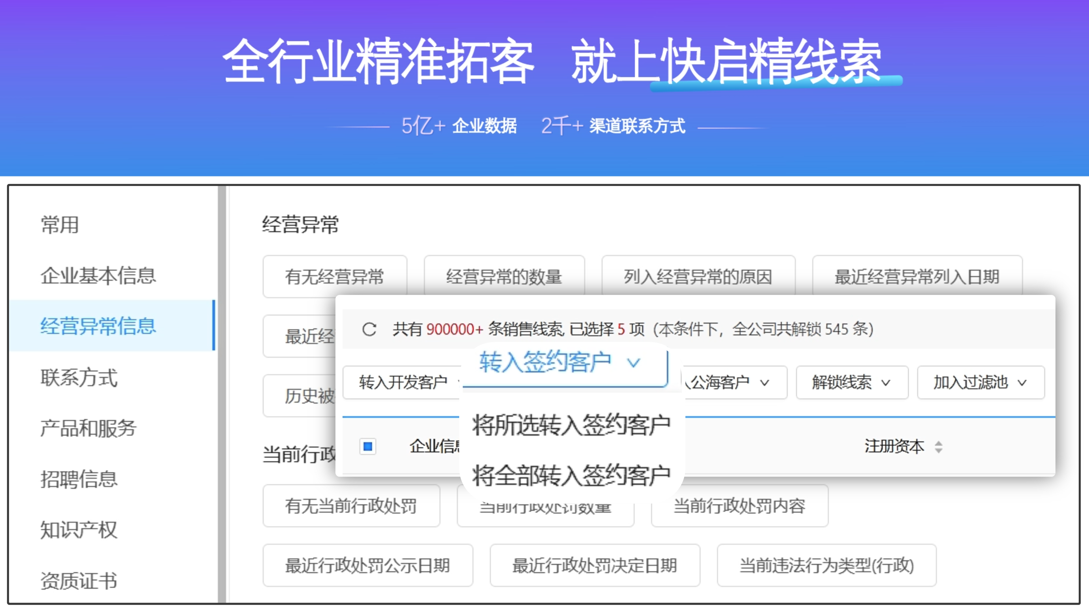Click the 900000+ leads count text
The width and height of the screenshot is (1089, 613).
(x=455, y=329)
